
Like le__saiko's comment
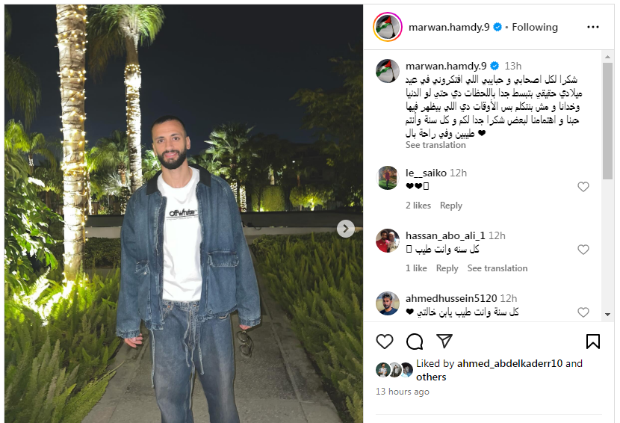point(583,186)
